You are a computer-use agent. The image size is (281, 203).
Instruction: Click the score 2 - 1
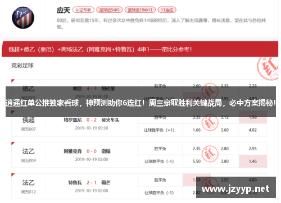coord(92,183)
